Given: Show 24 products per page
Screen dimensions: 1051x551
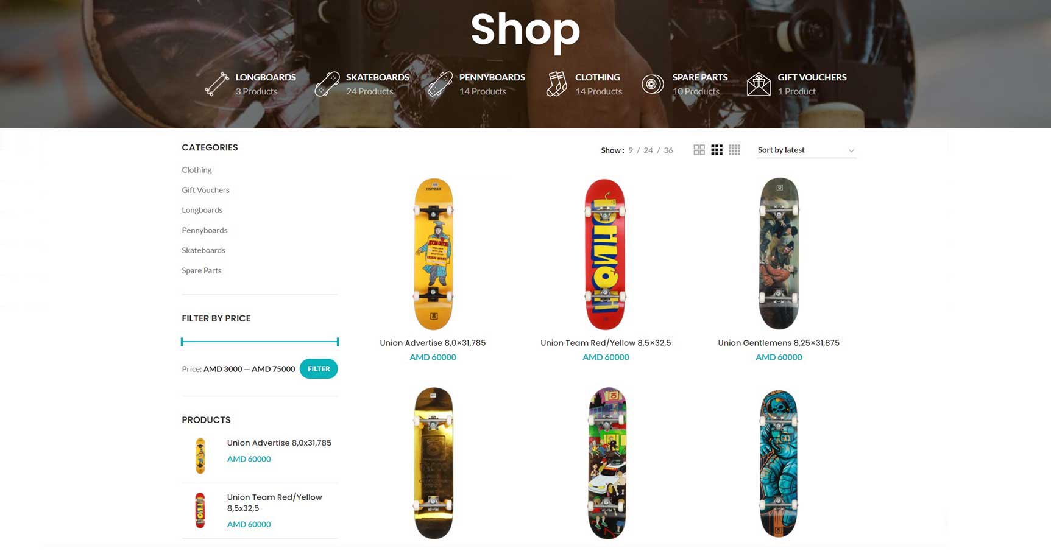Looking at the screenshot, I should point(648,150).
